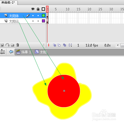Image resolution: width=124 pixels, height=124 pixels.
Task: Enable edit multiple frames
Action: pyautogui.click(x=65, y=45)
